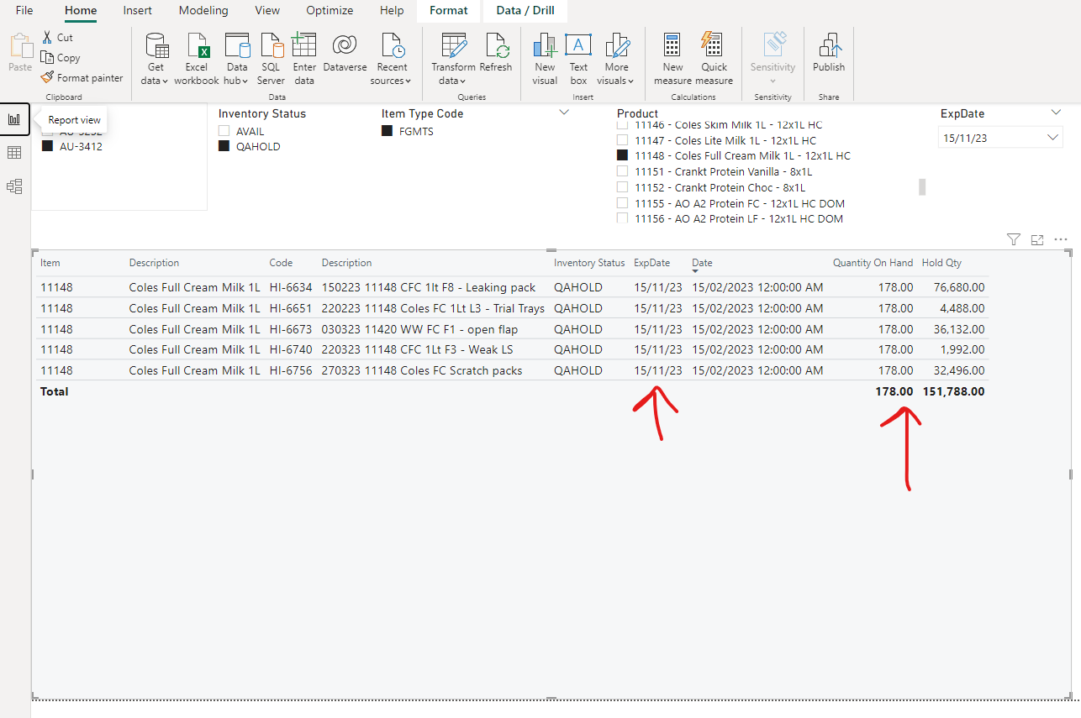Expand the chevron beside Item Type Code

[564, 113]
